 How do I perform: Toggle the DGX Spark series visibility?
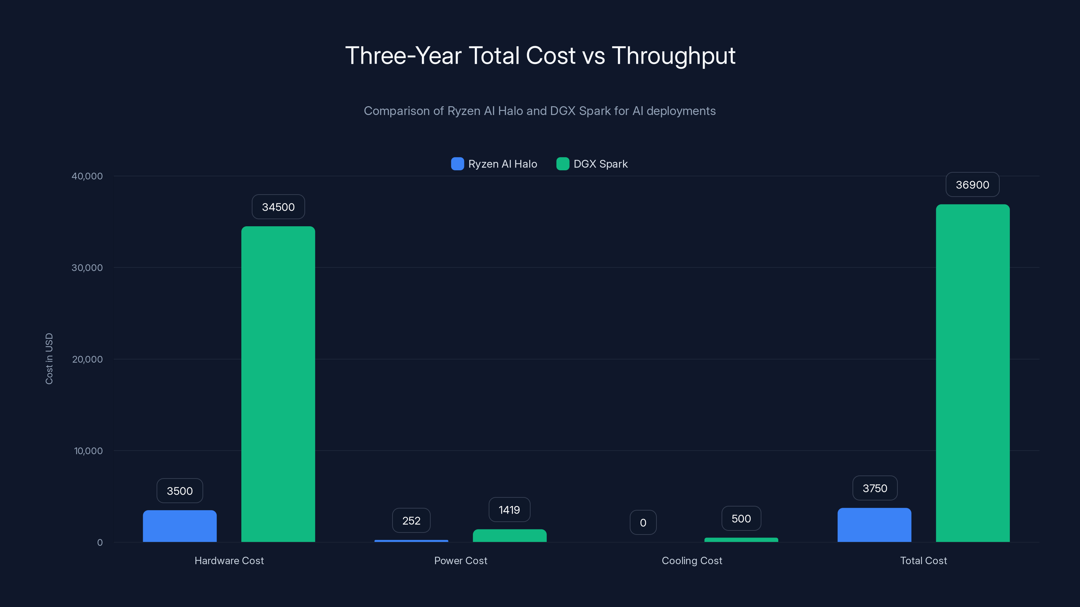pyautogui.click(x=592, y=164)
